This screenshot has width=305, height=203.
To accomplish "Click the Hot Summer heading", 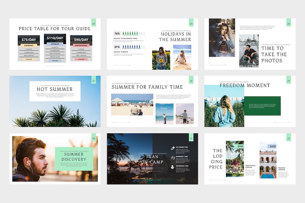I will coord(55,89).
